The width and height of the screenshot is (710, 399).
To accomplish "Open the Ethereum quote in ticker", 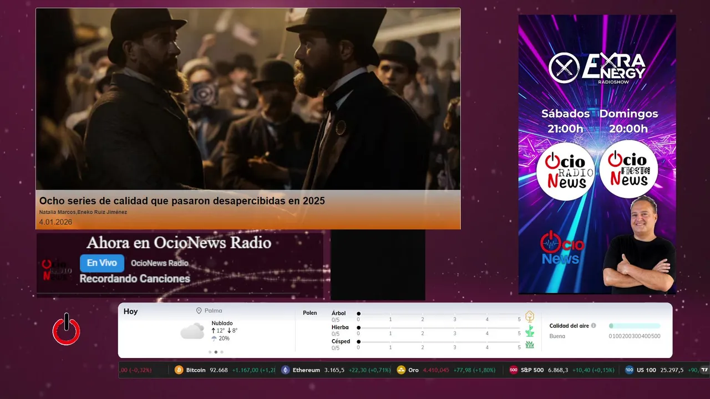I will pos(336,370).
